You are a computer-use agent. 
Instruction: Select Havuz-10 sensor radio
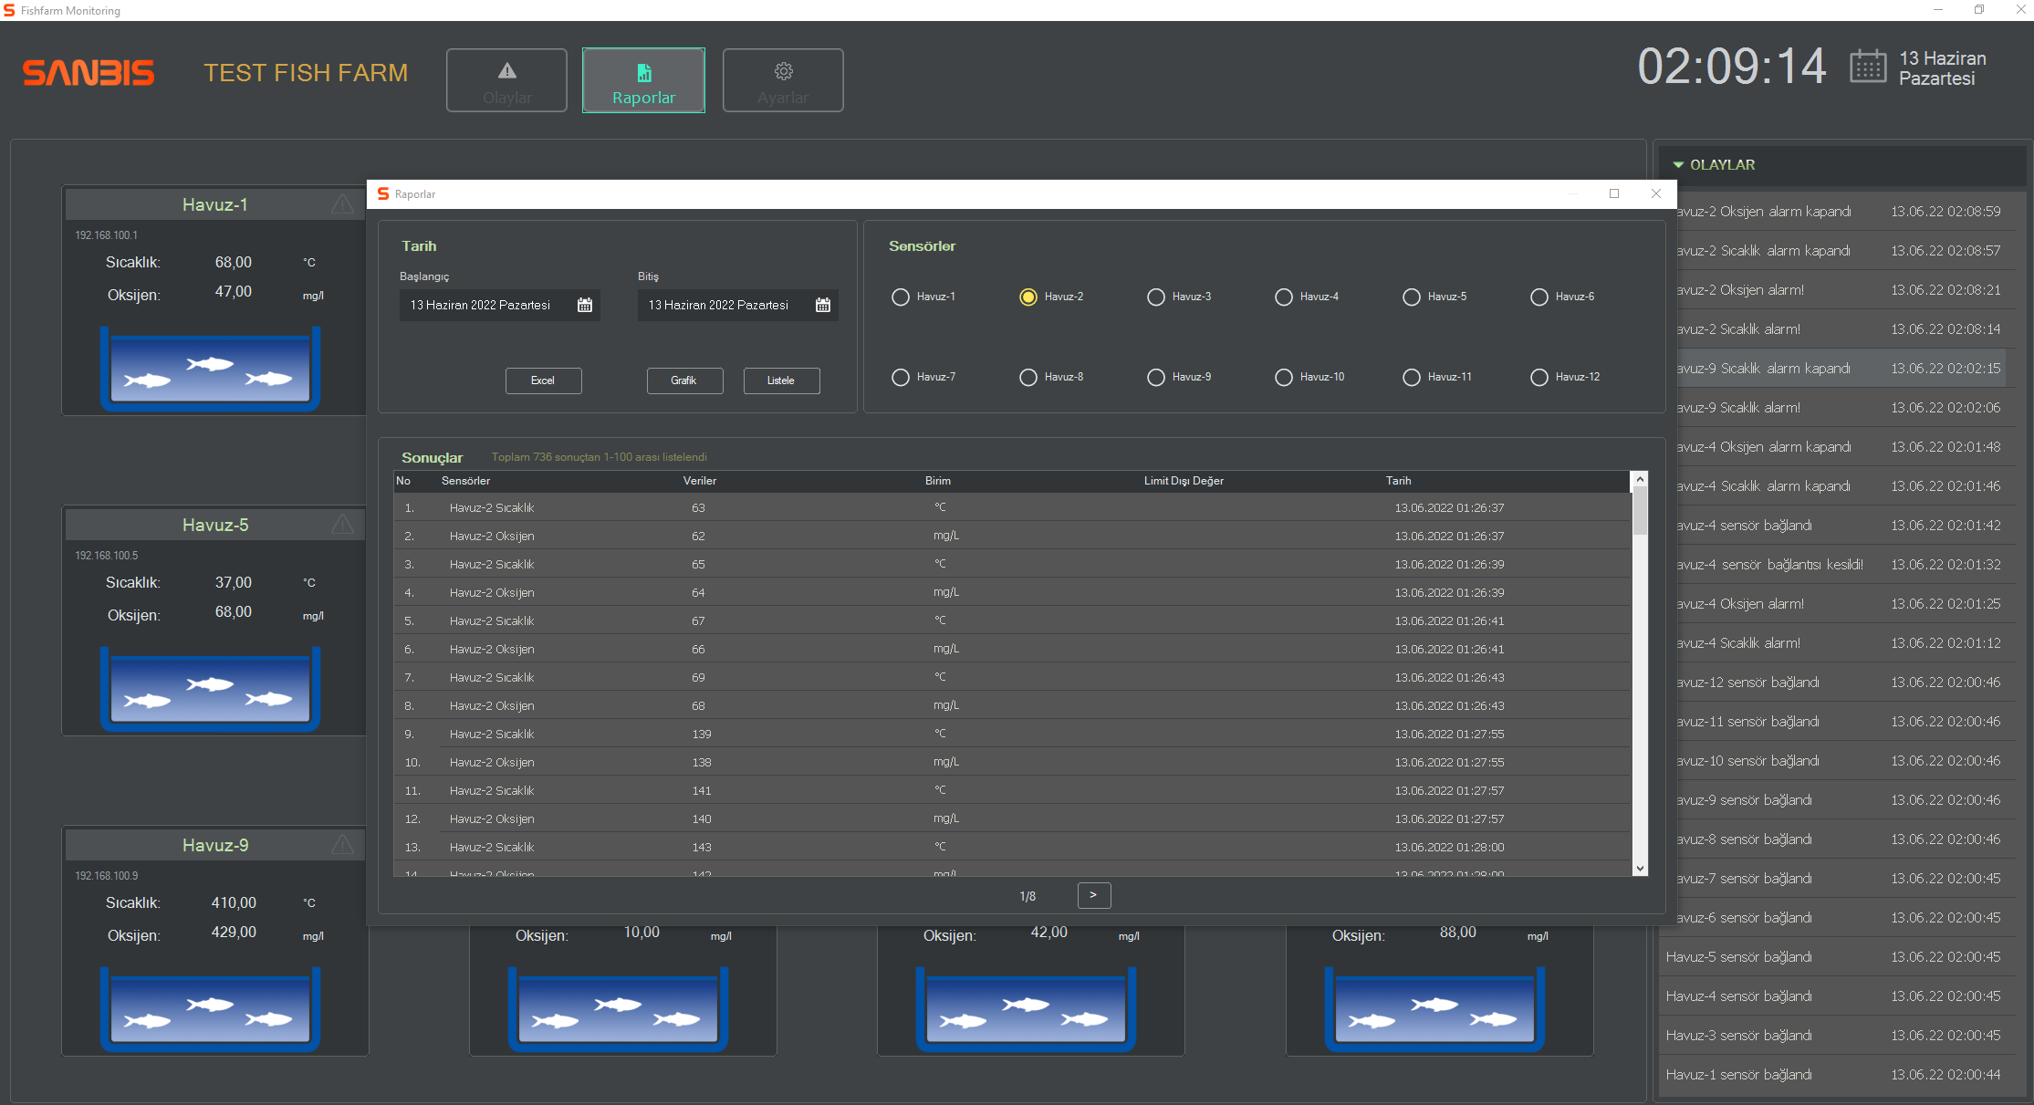(x=1284, y=377)
